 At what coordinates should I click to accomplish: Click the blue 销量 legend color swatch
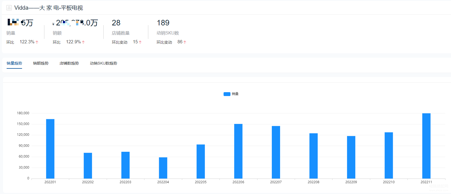tap(227, 94)
